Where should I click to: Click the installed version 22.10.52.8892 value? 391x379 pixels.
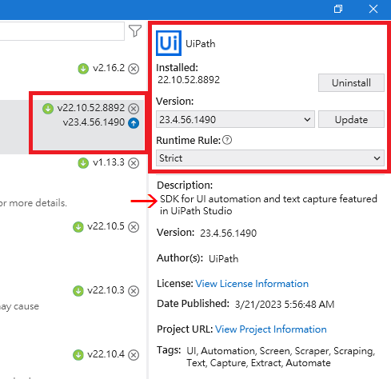(x=189, y=80)
